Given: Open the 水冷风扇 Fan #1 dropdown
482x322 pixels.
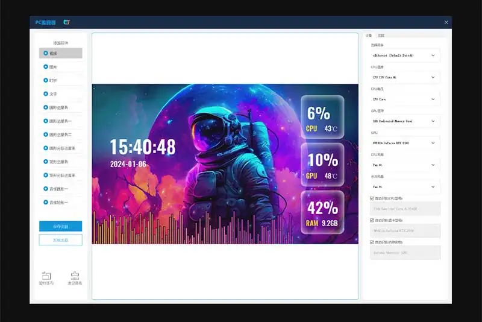Looking at the screenshot, I should click(x=405, y=187).
